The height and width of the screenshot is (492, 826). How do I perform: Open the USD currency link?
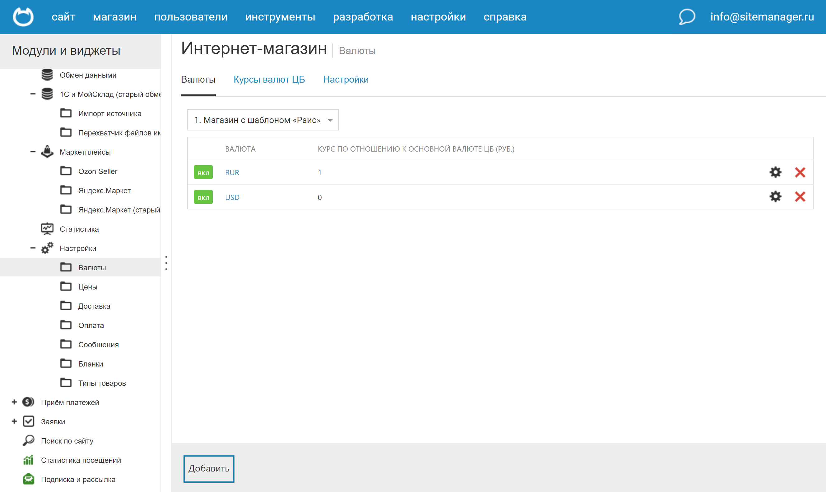[x=232, y=197]
